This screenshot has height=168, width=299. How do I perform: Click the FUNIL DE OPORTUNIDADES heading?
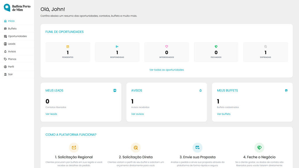pyautogui.click(x=65, y=32)
